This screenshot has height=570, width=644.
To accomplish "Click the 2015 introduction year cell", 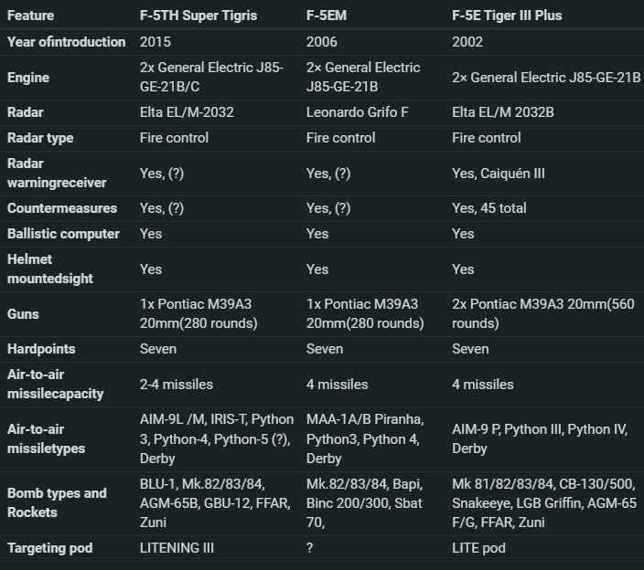I will (156, 42).
